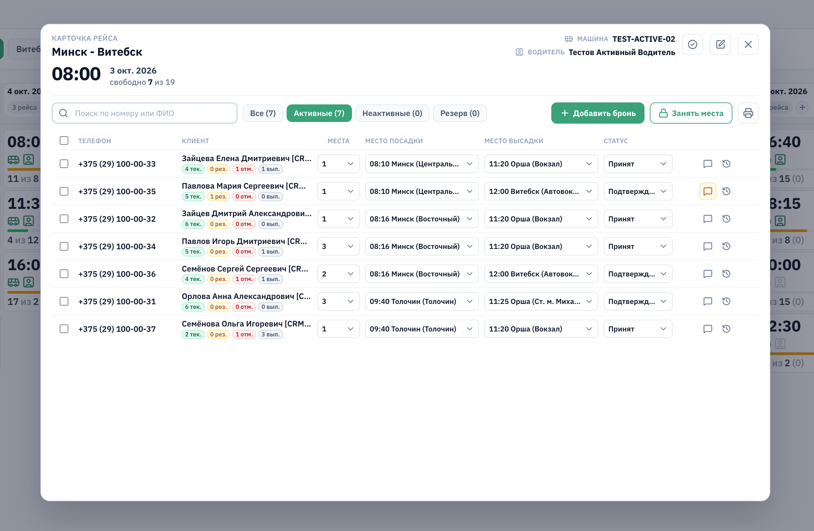Click the Занять места button
814x531 pixels.
(691, 113)
